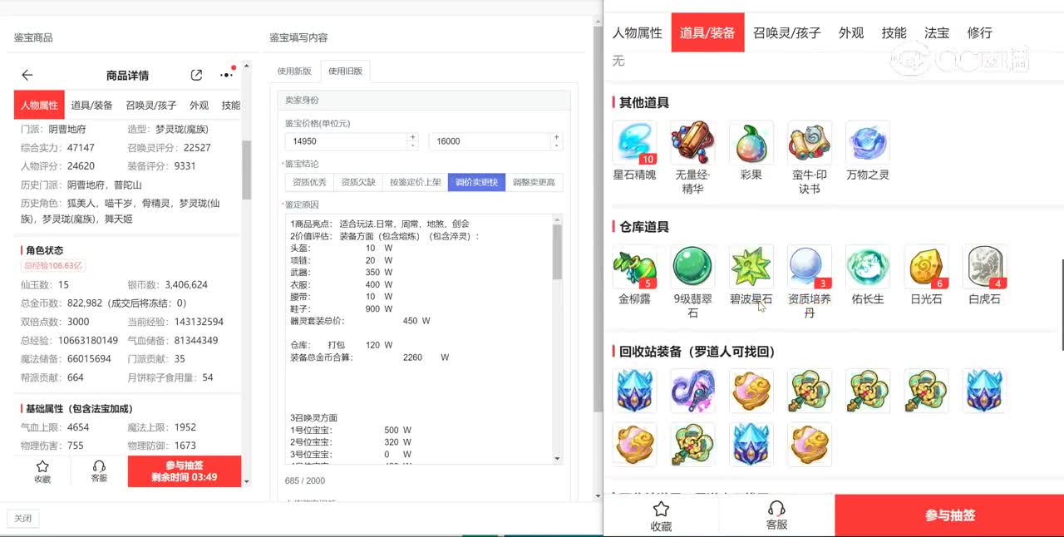1064x537 pixels.
Task: Choose the 调价卖更快 conclusion option
Action: tap(476, 182)
